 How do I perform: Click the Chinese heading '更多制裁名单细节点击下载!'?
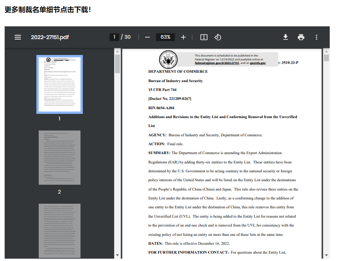[48, 10]
